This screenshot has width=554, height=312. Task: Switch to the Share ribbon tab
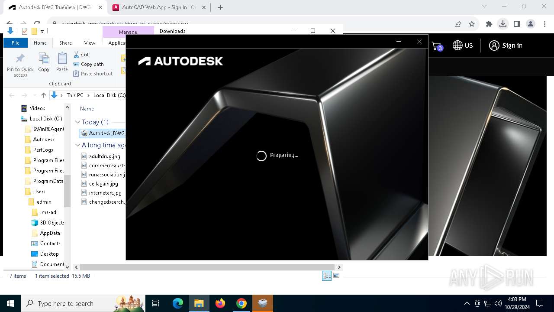coord(65,43)
